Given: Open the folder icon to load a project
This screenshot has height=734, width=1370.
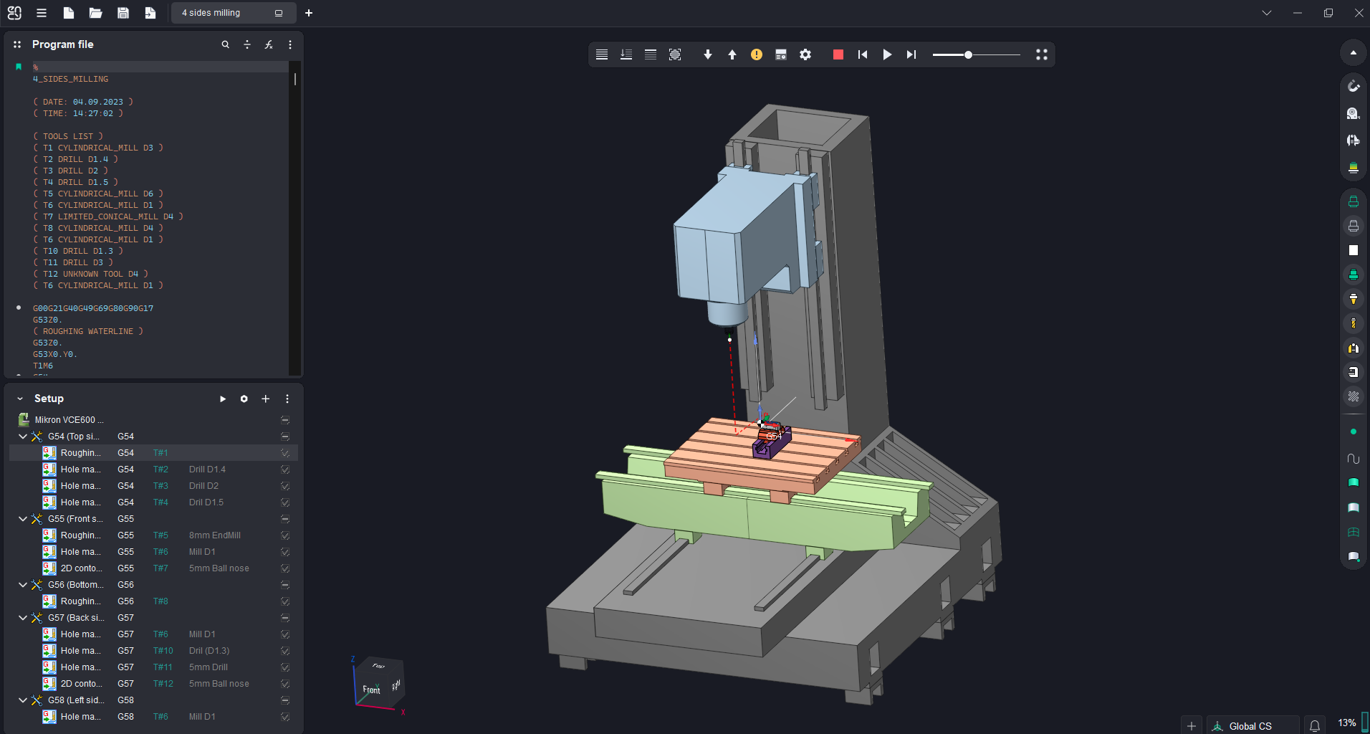Looking at the screenshot, I should [95, 13].
